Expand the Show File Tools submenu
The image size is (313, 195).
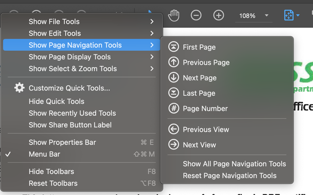coord(54,22)
